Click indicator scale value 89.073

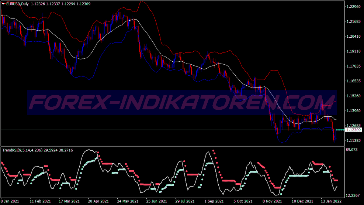pos(352,150)
